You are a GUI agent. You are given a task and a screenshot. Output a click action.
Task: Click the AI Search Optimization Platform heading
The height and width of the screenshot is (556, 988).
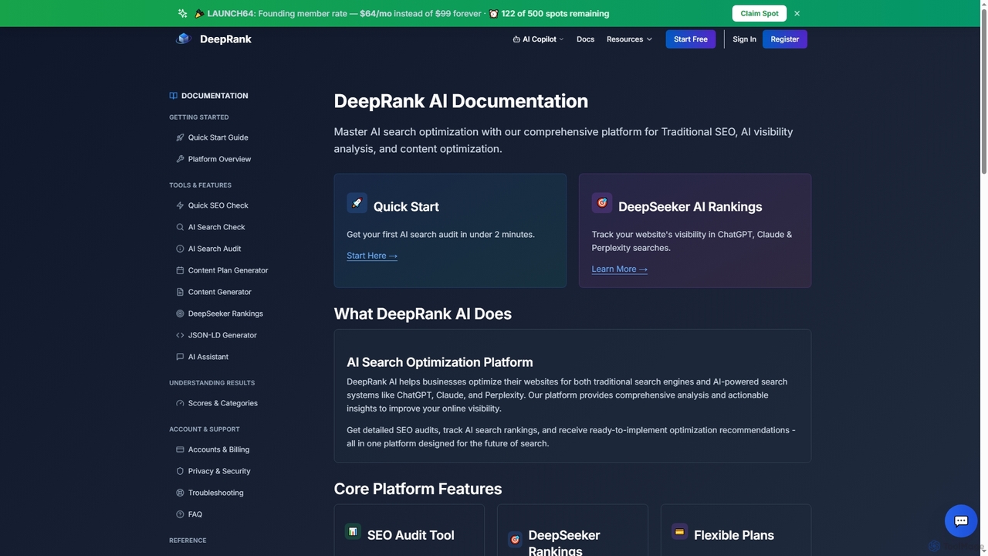point(440,362)
